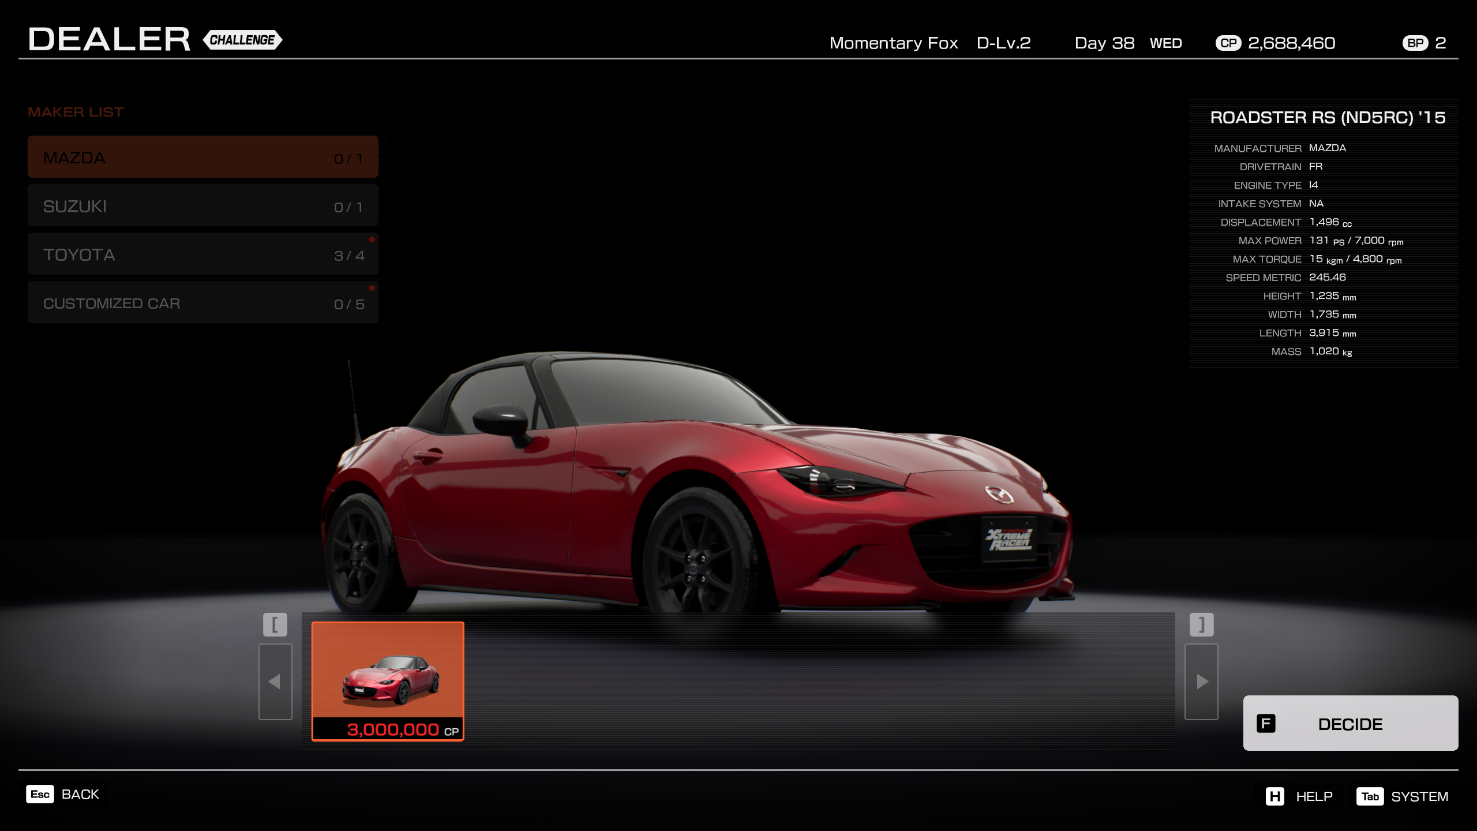Select MAZDA from the maker list
Screen dimensions: 1477x831
(x=202, y=156)
